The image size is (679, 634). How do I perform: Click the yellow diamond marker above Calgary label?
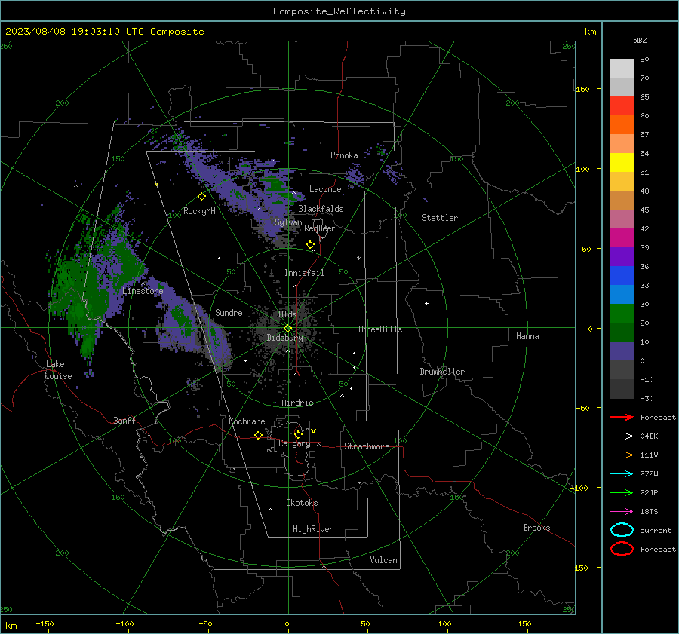(x=298, y=434)
